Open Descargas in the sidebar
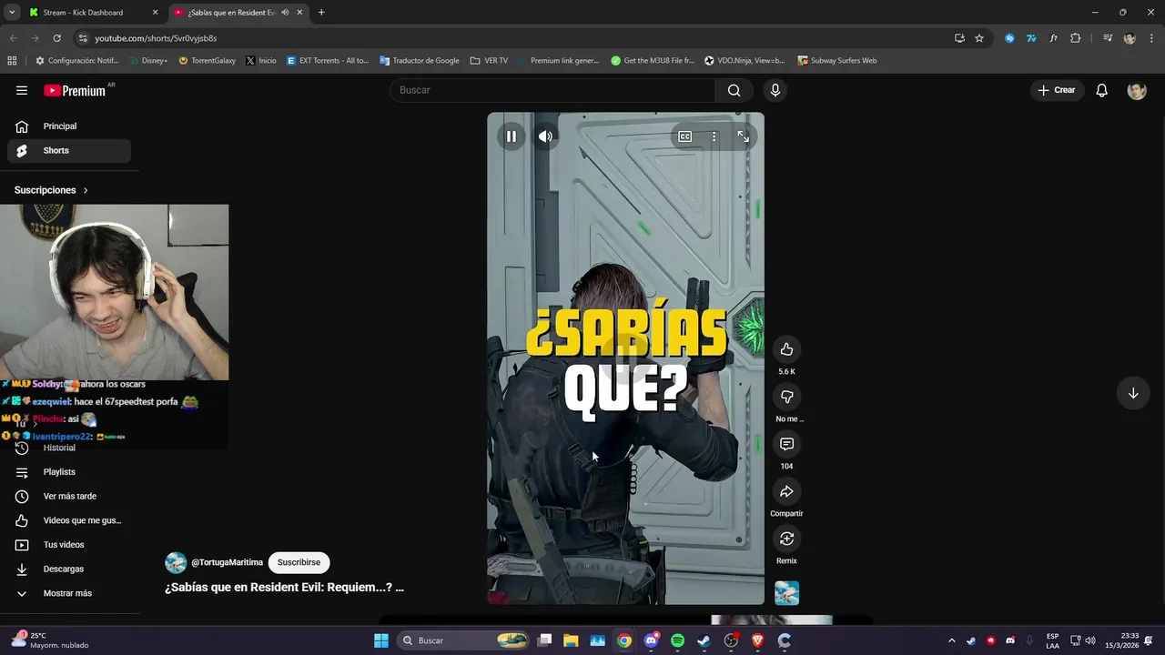The image size is (1165, 655). (69, 569)
